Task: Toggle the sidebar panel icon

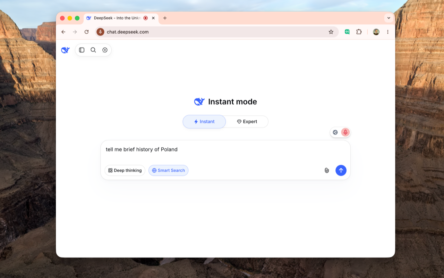Action: [82, 50]
